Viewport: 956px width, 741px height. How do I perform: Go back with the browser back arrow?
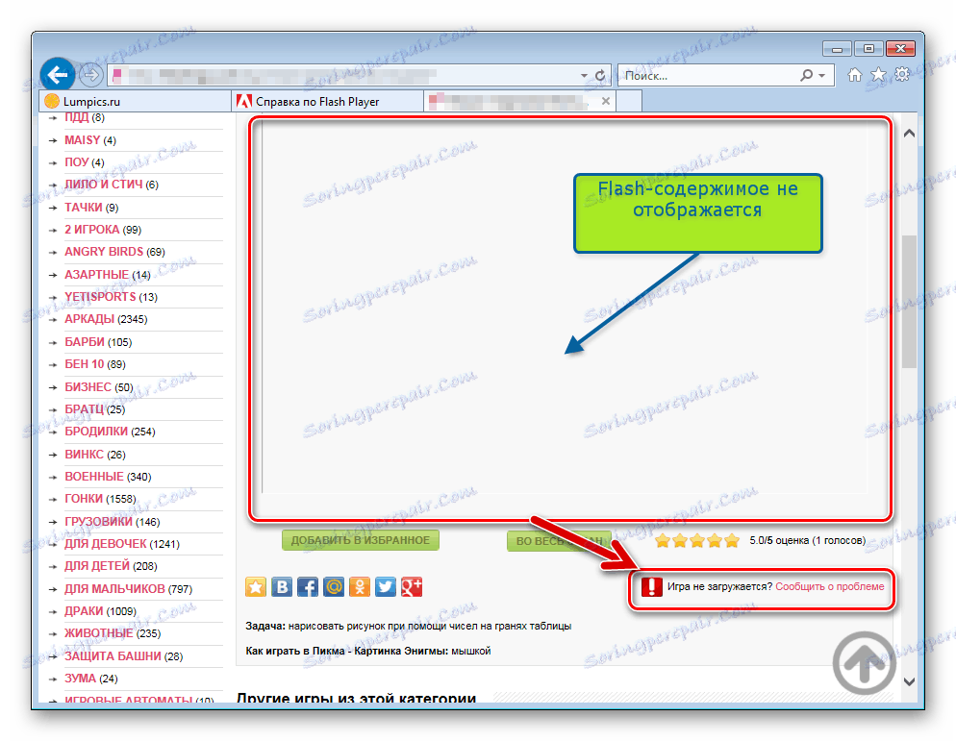pyautogui.click(x=58, y=75)
